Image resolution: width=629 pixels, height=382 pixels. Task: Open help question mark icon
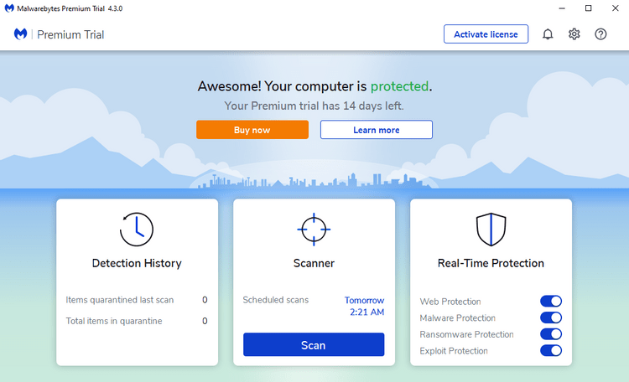pyautogui.click(x=600, y=34)
